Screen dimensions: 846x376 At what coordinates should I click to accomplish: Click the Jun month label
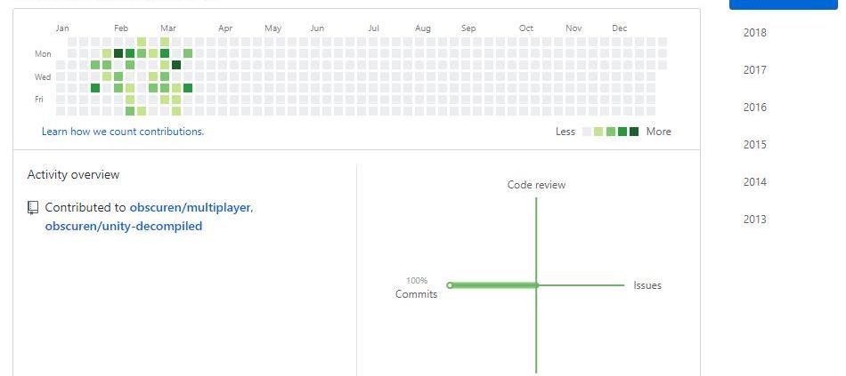[x=317, y=28]
